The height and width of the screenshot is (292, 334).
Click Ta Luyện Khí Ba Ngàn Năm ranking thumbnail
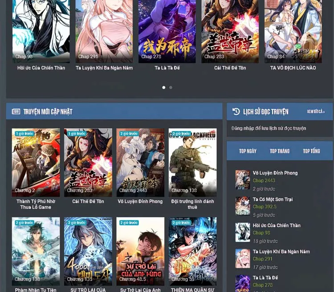pos(243,258)
